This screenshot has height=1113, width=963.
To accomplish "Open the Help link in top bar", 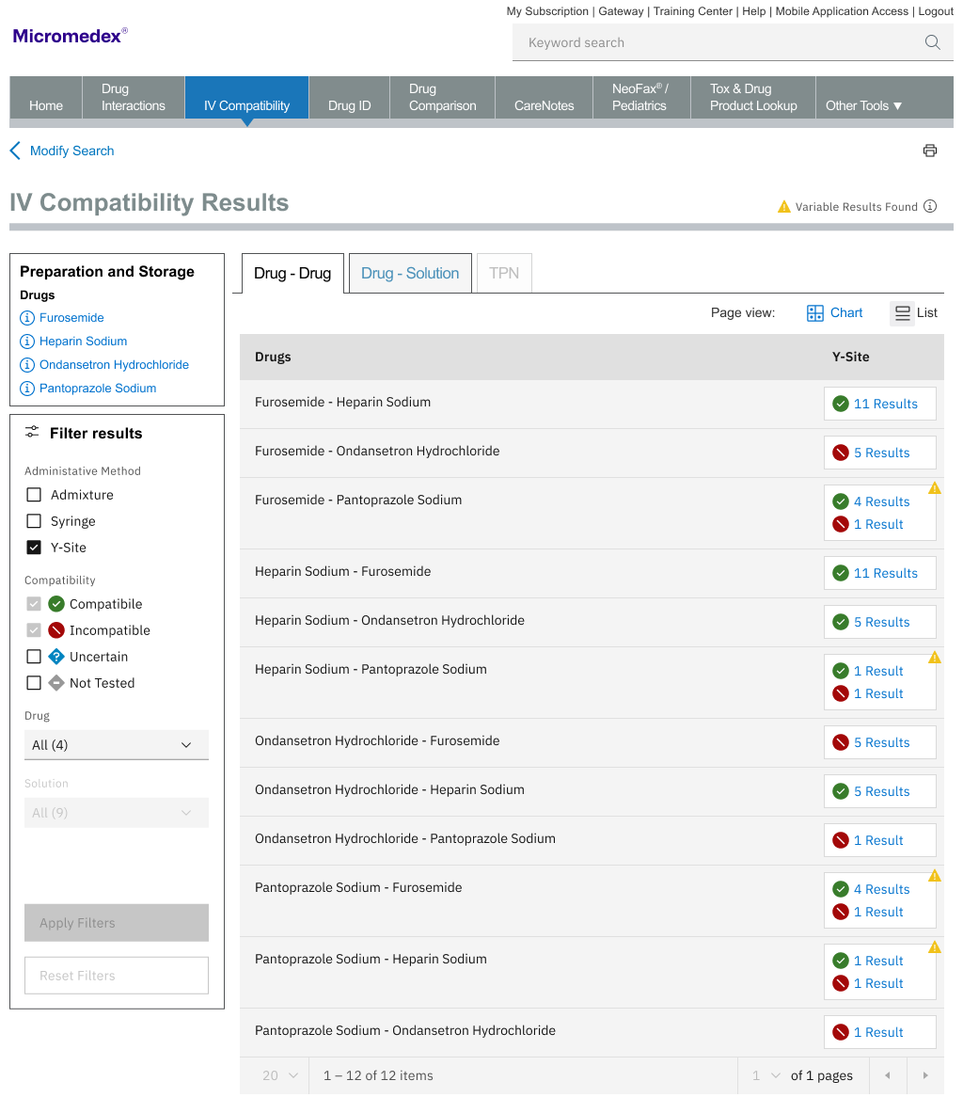I will pos(753,11).
